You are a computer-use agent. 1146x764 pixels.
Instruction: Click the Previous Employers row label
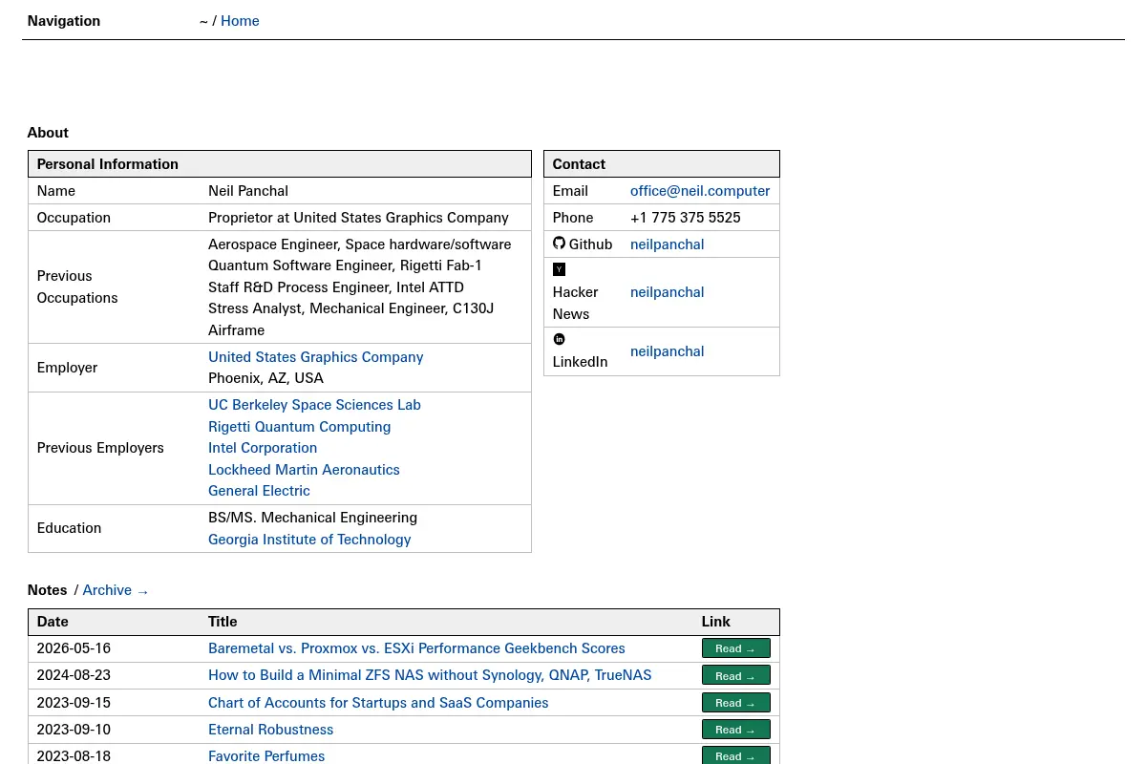click(100, 448)
